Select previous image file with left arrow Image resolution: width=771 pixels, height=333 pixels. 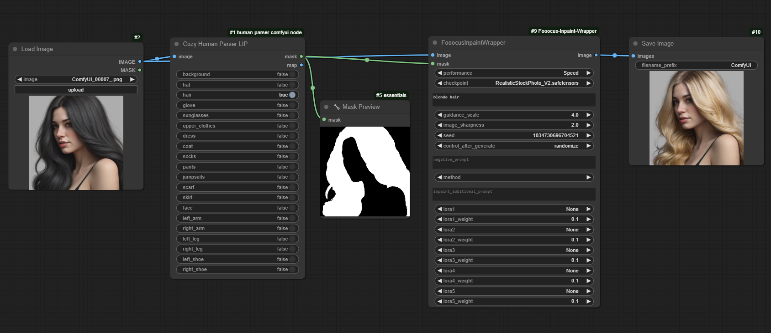pos(20,79)
